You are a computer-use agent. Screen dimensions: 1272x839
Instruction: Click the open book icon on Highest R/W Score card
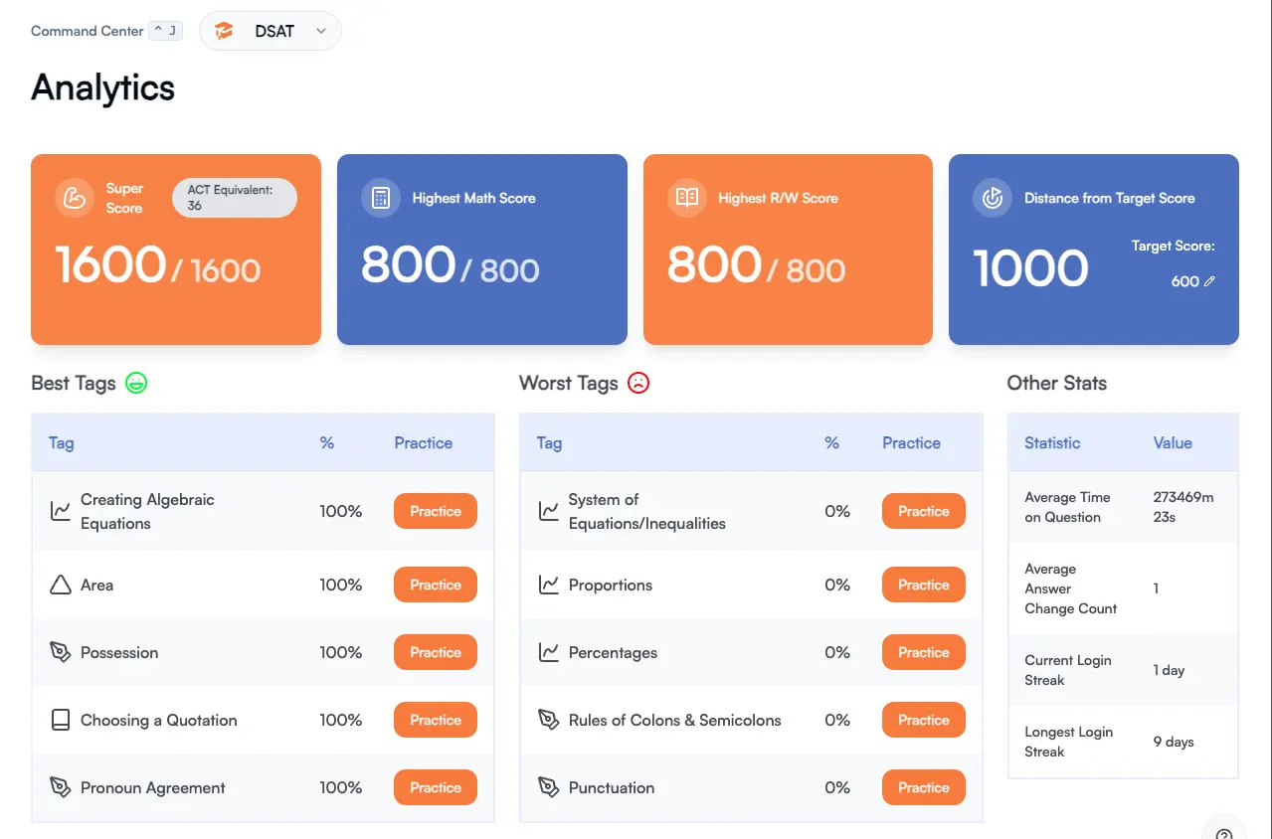coord(686,198)
